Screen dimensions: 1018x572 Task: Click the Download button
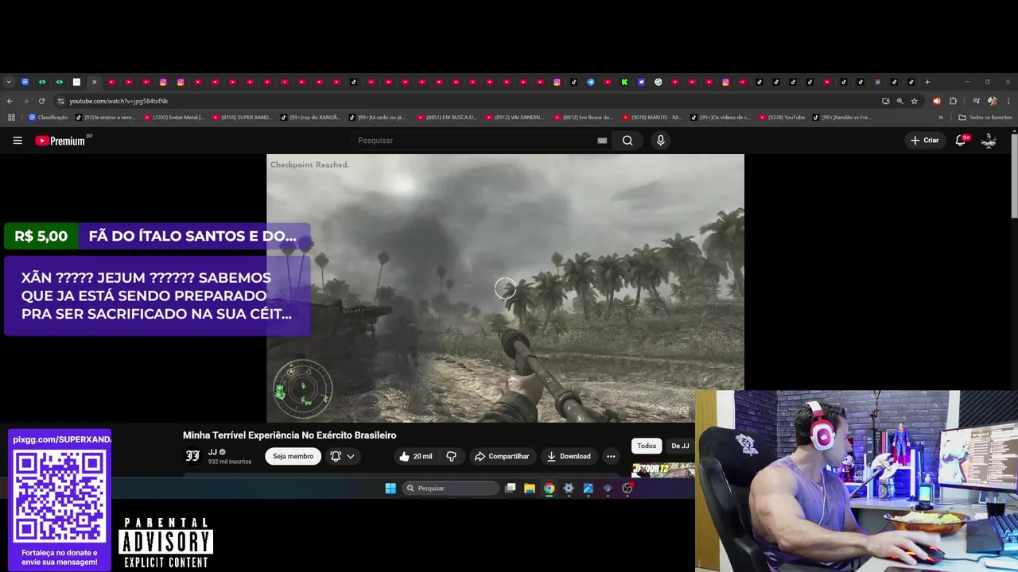coord(569,456)
